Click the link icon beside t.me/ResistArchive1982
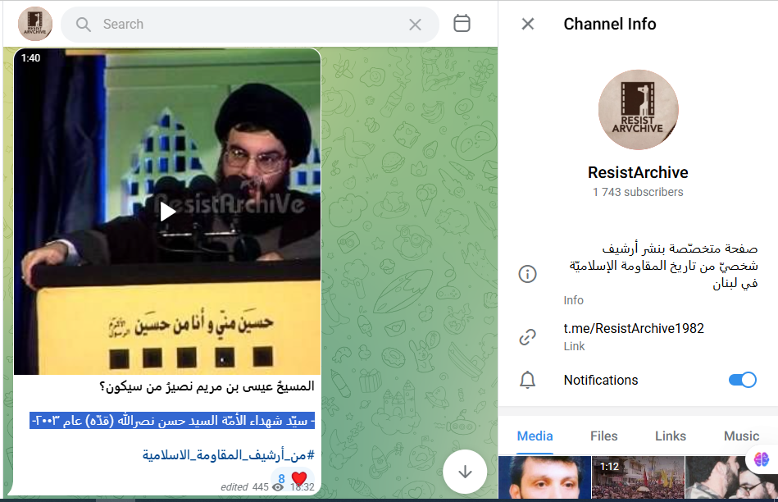This screenshot has width=778, height=502. pos(528,336)
